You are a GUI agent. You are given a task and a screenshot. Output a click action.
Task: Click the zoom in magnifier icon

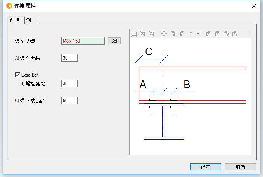tap(143, 34)
